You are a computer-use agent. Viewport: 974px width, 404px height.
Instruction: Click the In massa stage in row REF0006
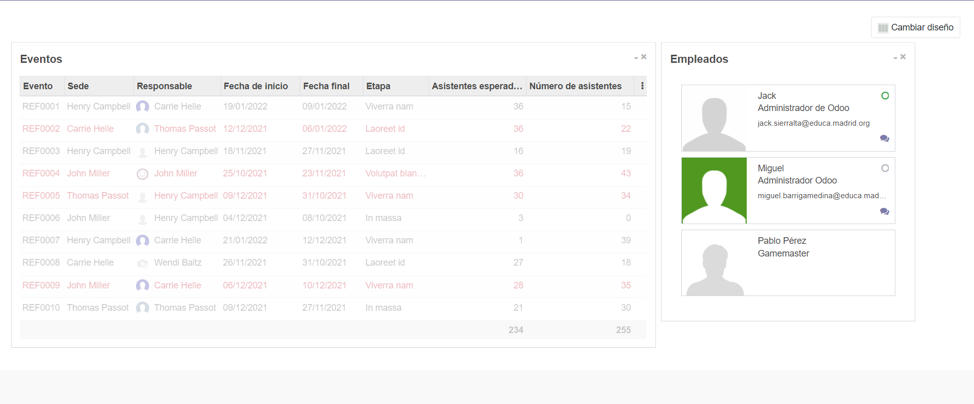384,218
